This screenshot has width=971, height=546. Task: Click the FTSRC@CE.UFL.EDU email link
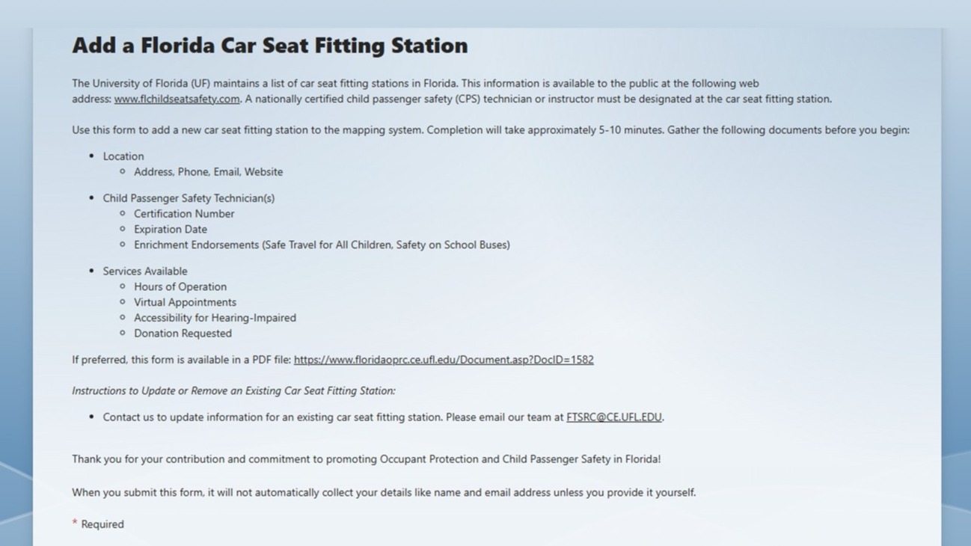coord(613,417)
